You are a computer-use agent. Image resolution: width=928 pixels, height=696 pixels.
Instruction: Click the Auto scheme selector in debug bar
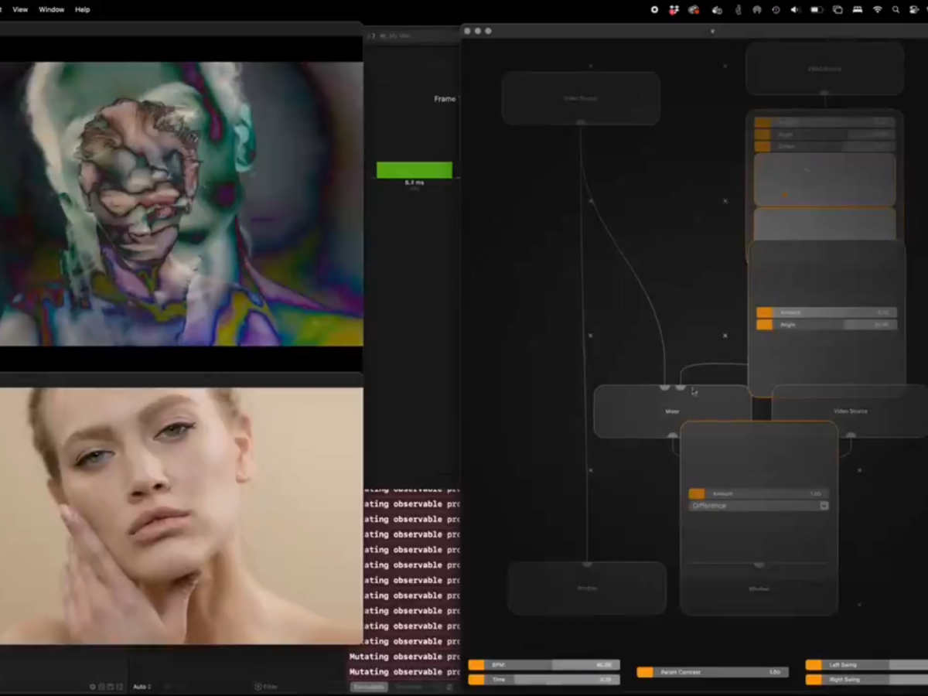coord(142,687)
